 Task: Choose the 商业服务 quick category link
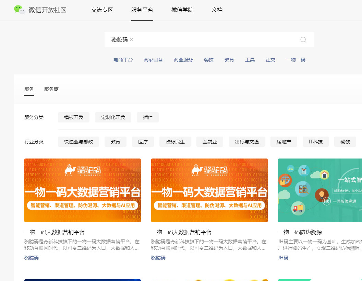[183, 60]
